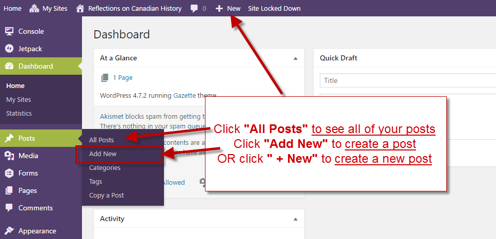Click the Comments speech bubble icon in sidebar
Viewport: 496px width, 239px height.
(x=10, y=208)
